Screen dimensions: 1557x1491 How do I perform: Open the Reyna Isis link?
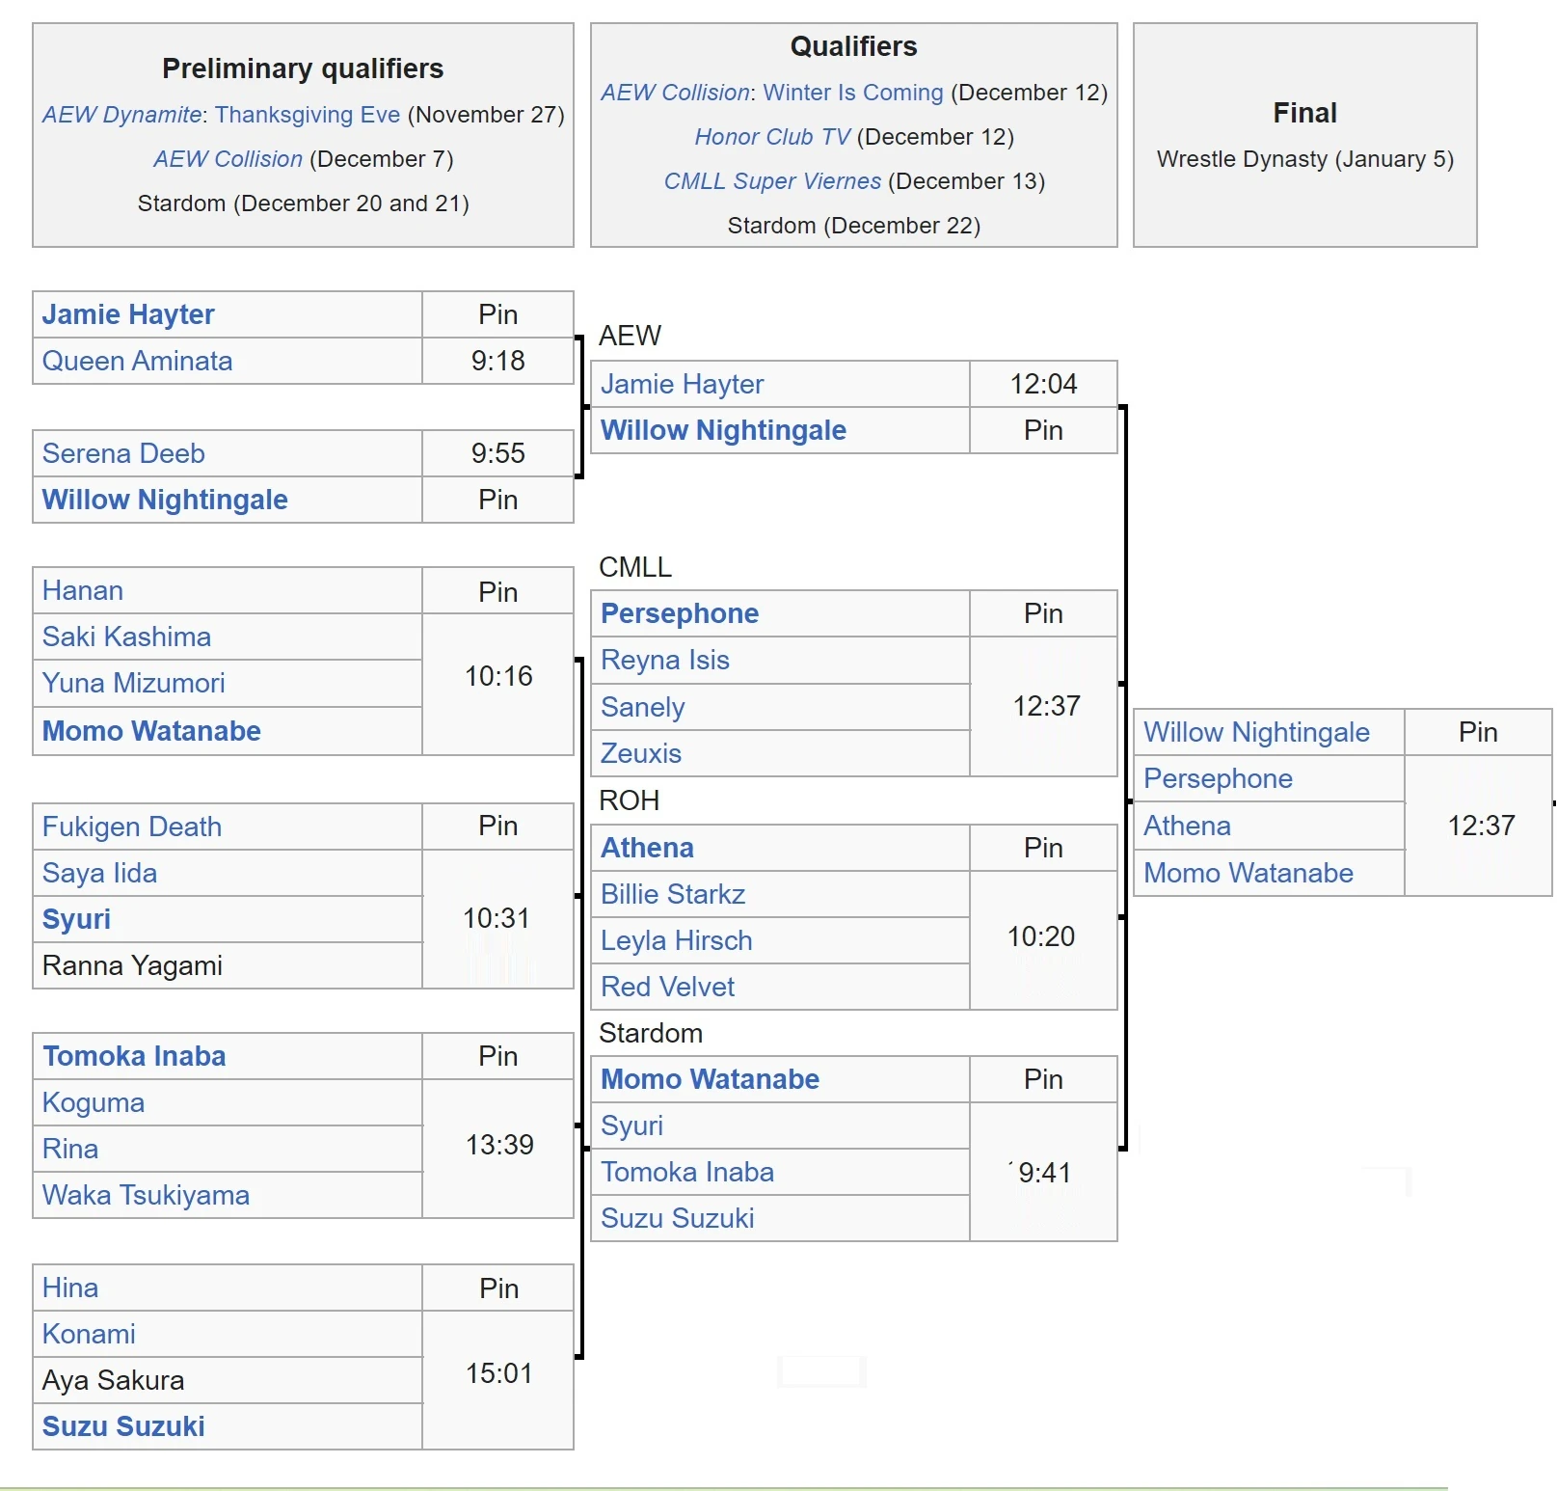[x=664, y=660]
